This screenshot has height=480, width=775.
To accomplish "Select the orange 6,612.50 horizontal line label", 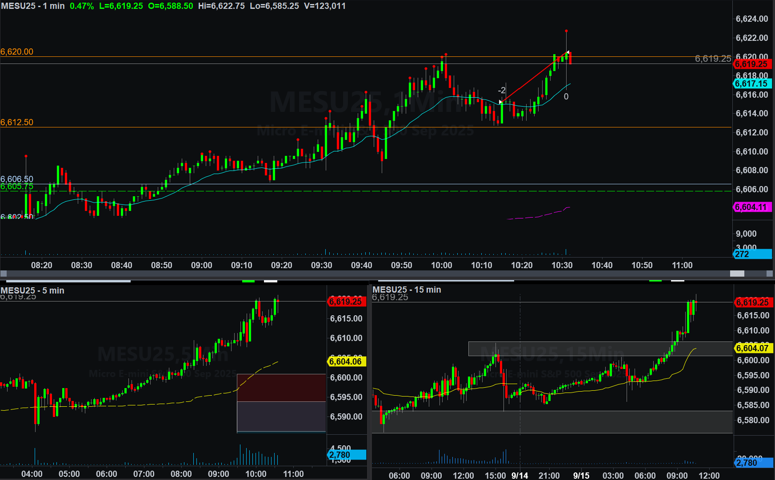I will pyautogui.click(x=17, y=122).
